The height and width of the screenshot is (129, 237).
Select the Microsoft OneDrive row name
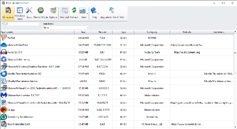coord(18,45)
